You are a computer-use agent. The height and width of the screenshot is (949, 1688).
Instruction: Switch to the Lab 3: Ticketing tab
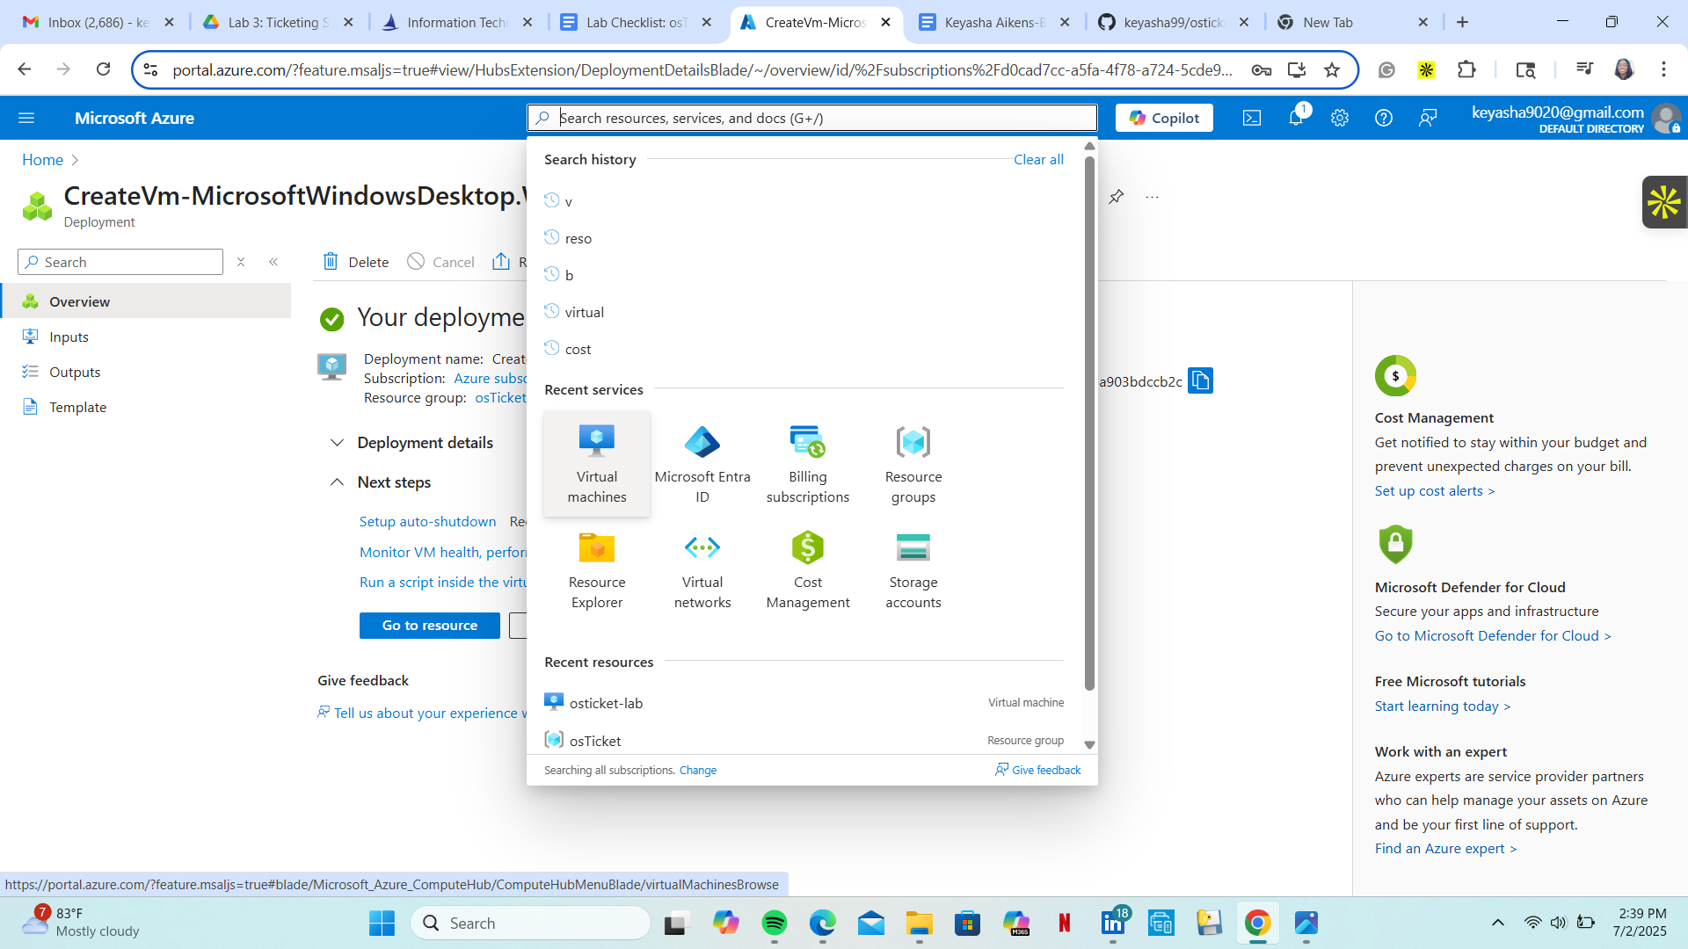277,22
